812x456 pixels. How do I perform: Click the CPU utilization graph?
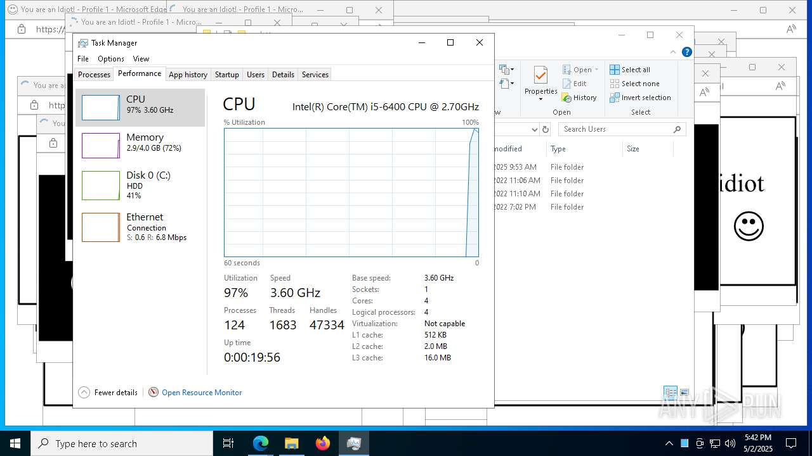pos(351,193)
